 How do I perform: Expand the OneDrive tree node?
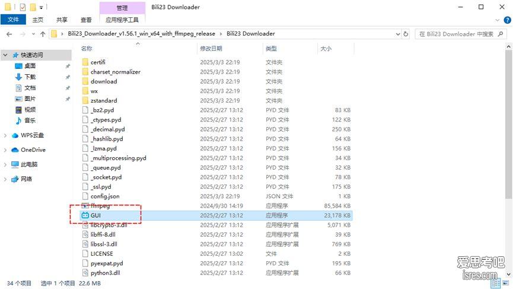coord(5,150)
